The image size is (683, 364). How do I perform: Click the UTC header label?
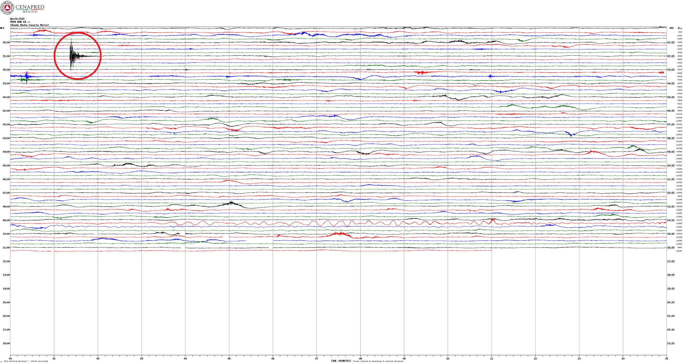671,28
